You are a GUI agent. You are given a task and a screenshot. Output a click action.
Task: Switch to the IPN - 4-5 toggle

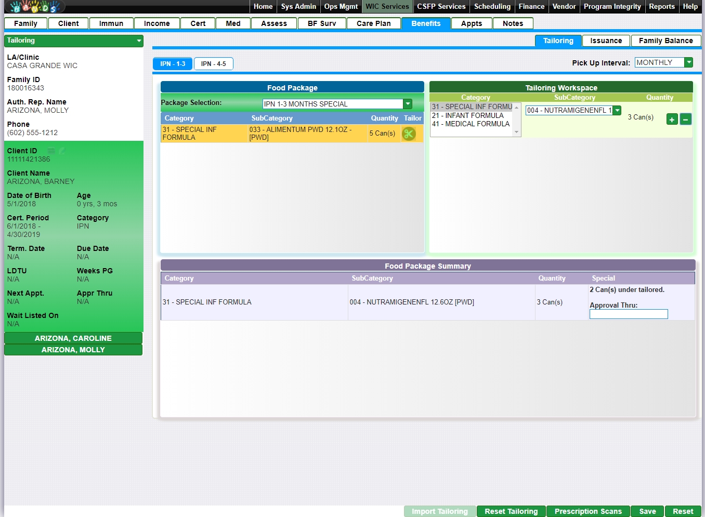[x=213, y=64]
